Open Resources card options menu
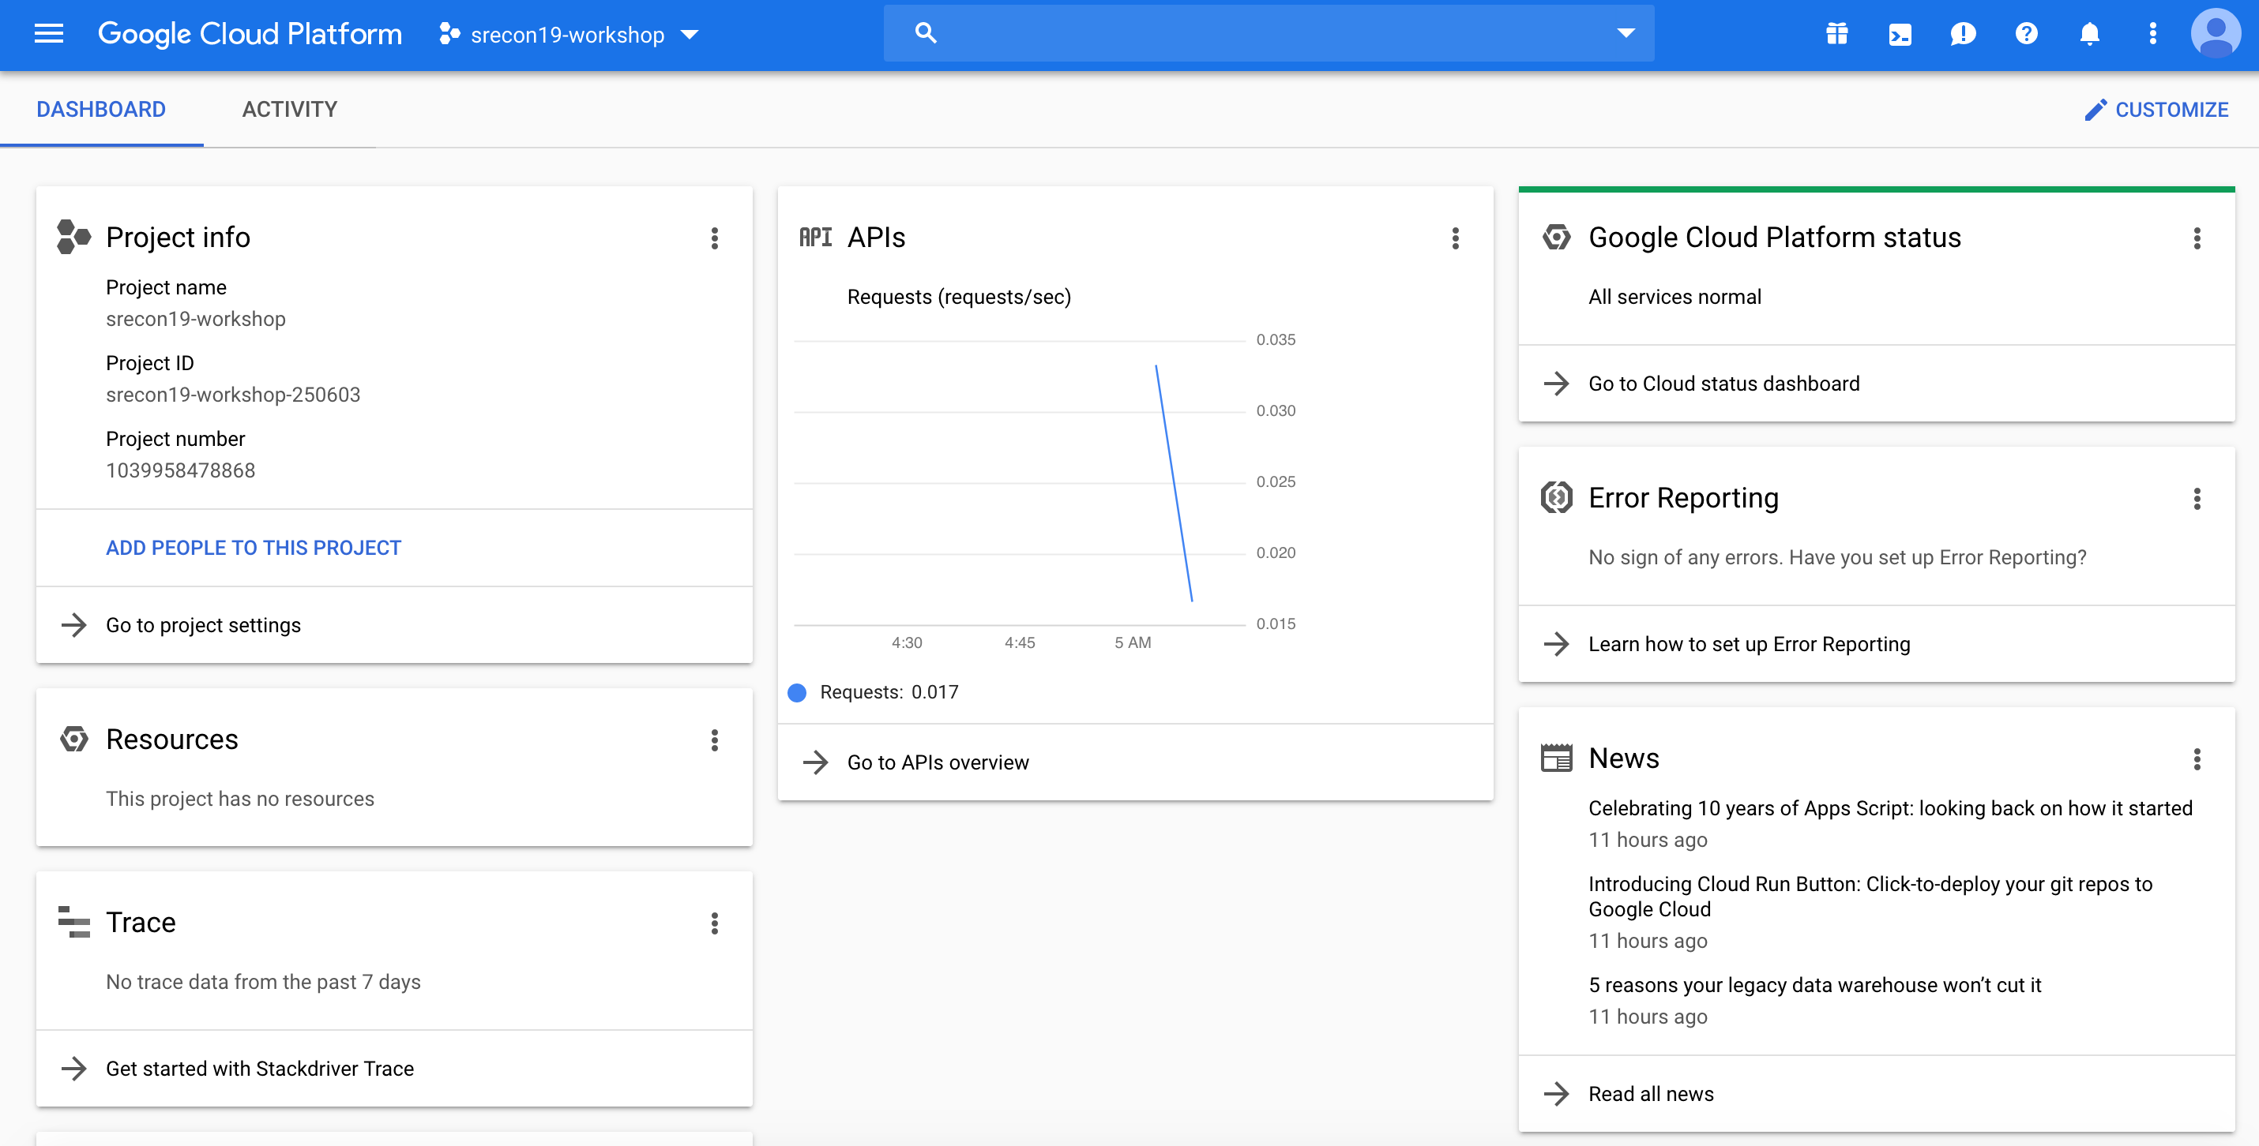Viewport: 2259px width, 1146px height. coord(715,740)
